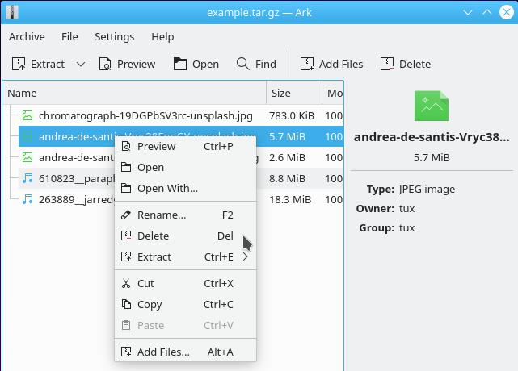Screen dimensions: 518x371
Task: Select Open With... in context menu
Action: coord(166,188)
